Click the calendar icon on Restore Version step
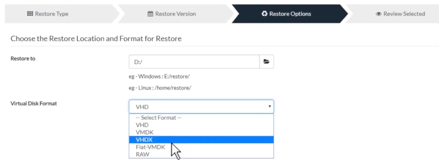This screenshot has height=162, width=439. click(x=150, y=14)
